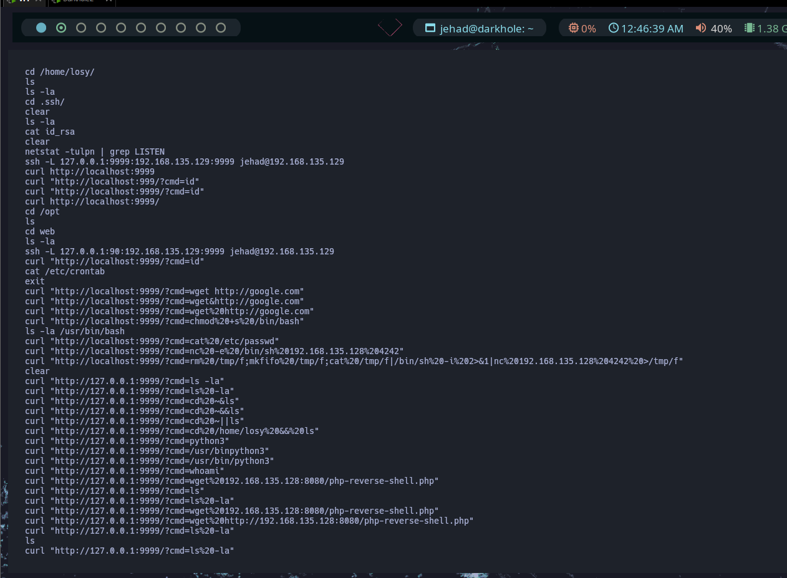Click the 'exit' command line
The width and height of the screenshot is (787, 578).
click(35, 281)
